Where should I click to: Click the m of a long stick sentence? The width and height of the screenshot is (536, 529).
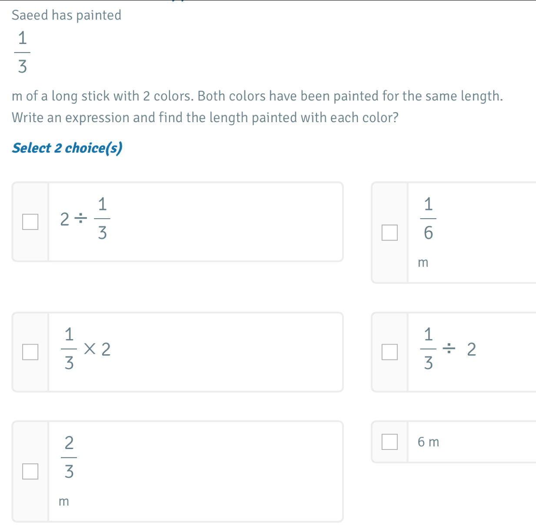pyautogui.click(x=257, y=96)
